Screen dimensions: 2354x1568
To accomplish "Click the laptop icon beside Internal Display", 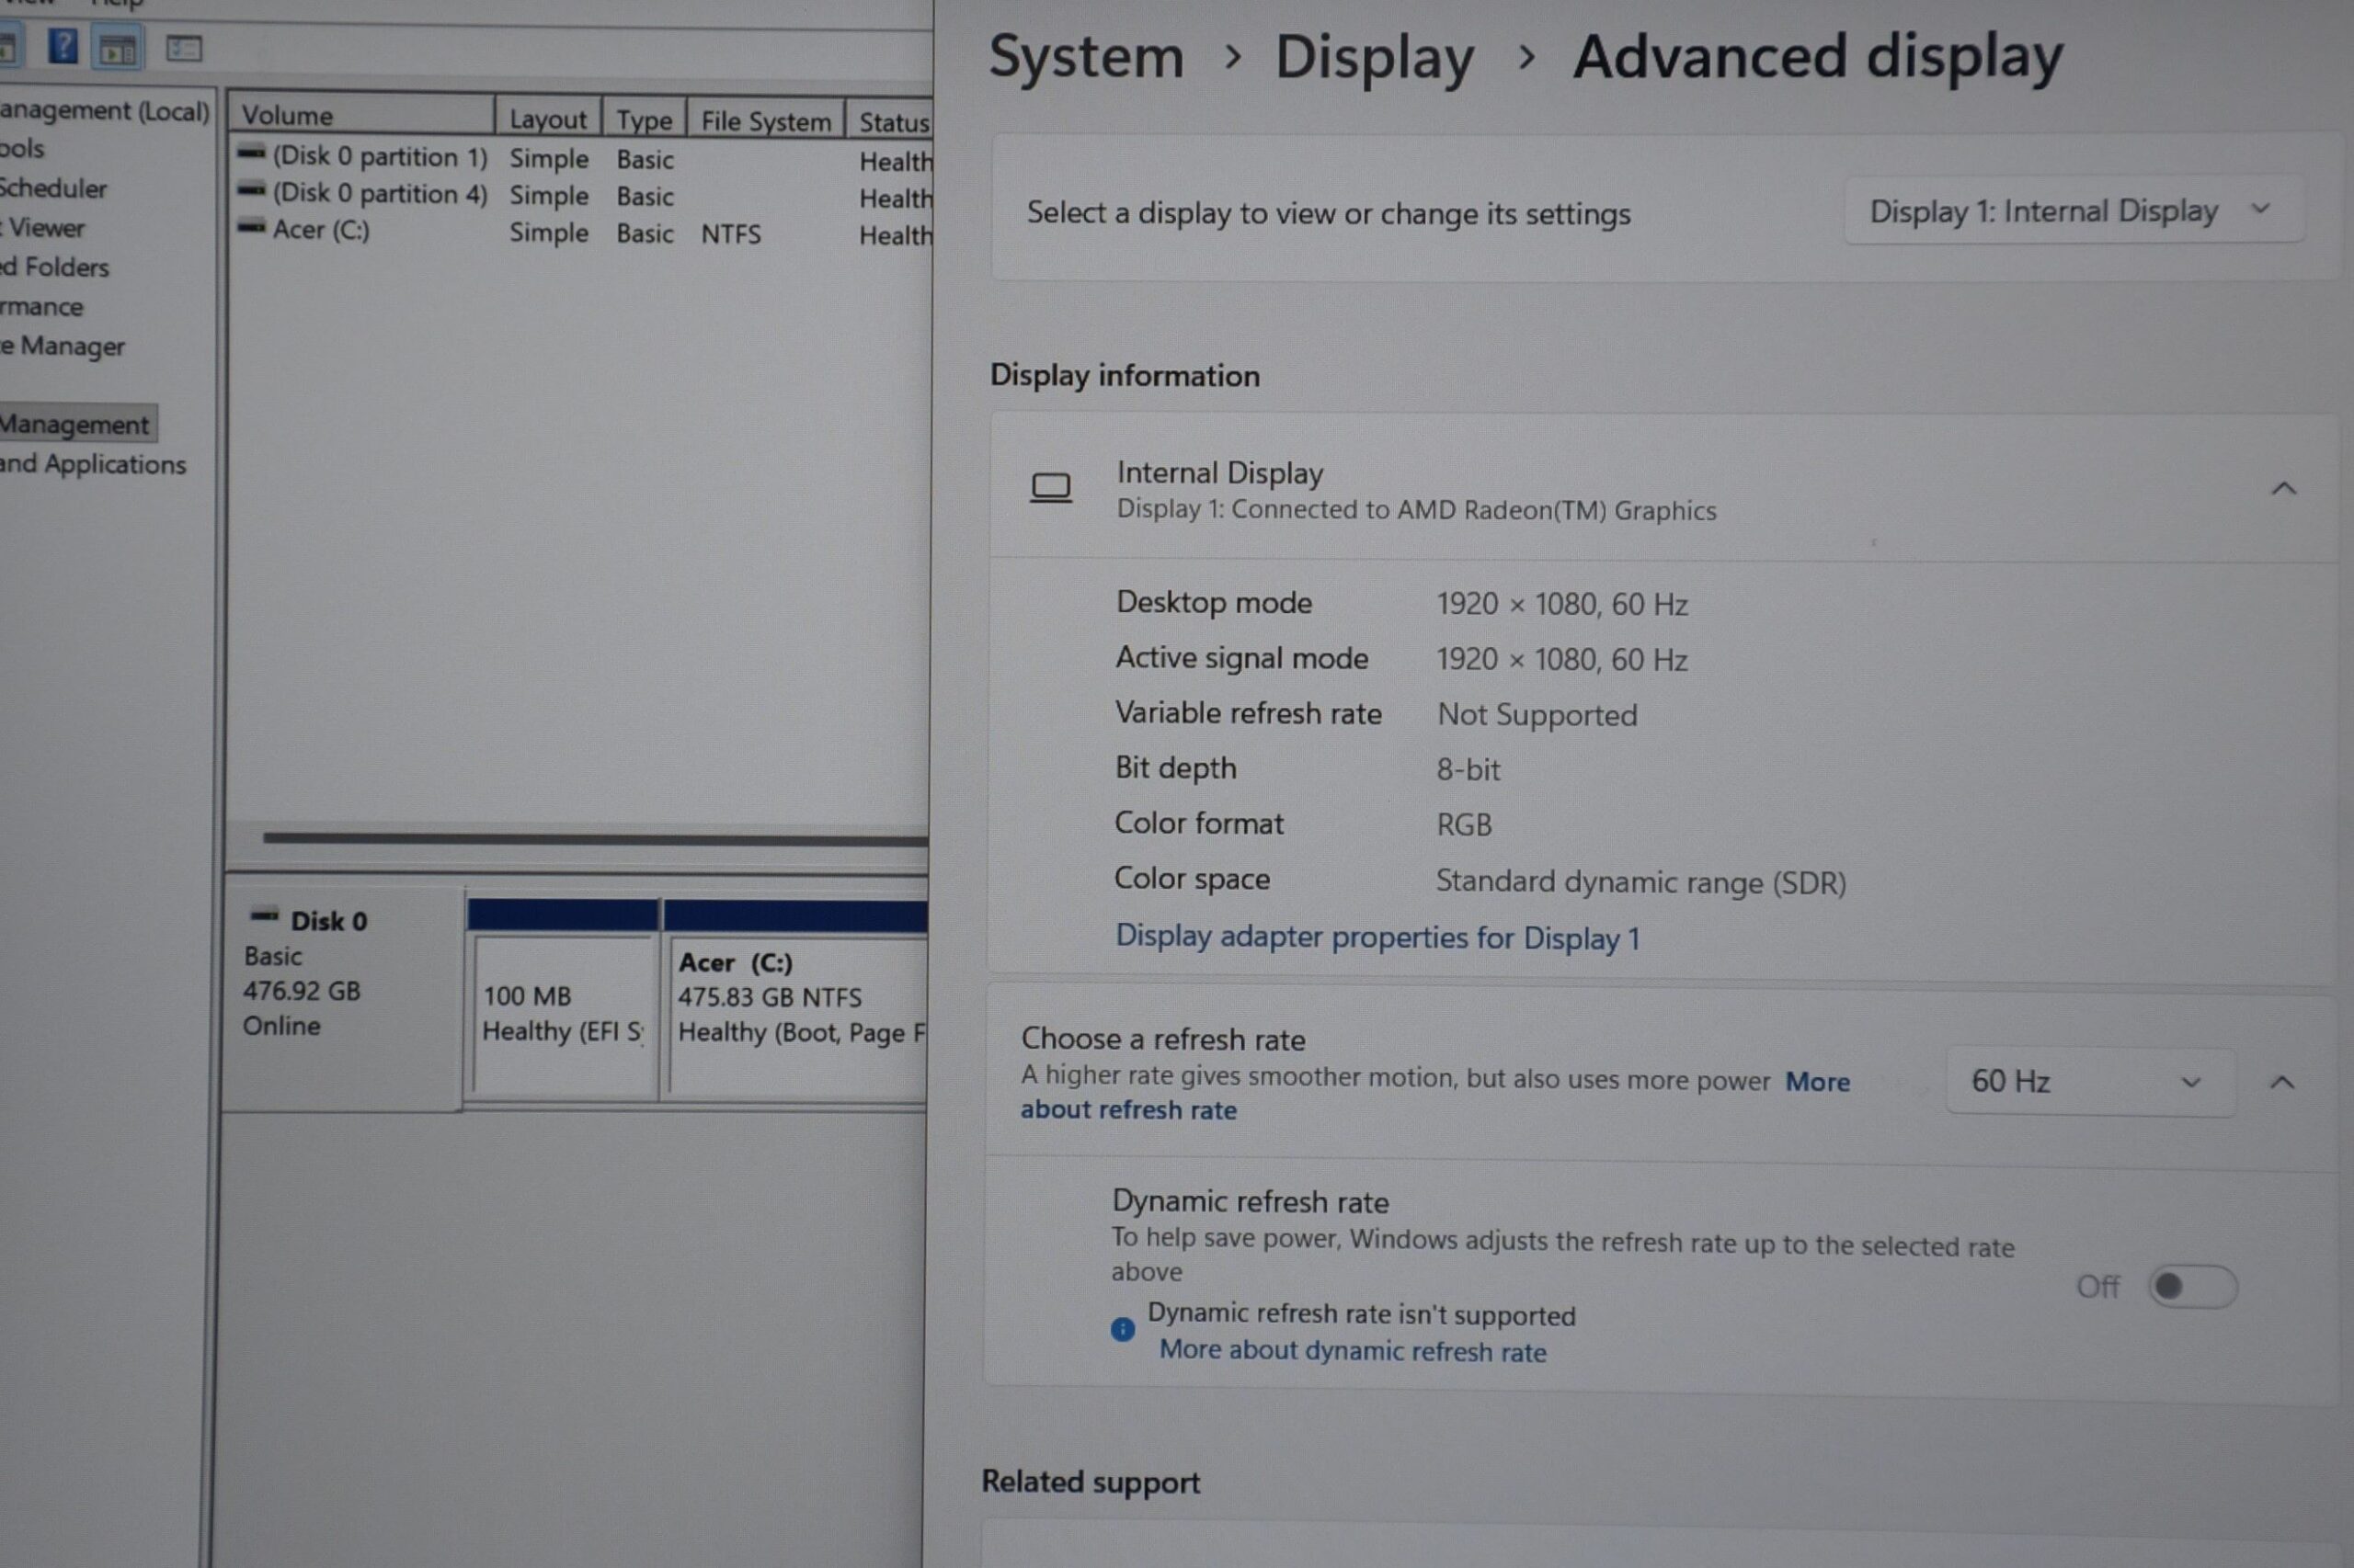I will pyautogui.click(x=1050, y=488).
